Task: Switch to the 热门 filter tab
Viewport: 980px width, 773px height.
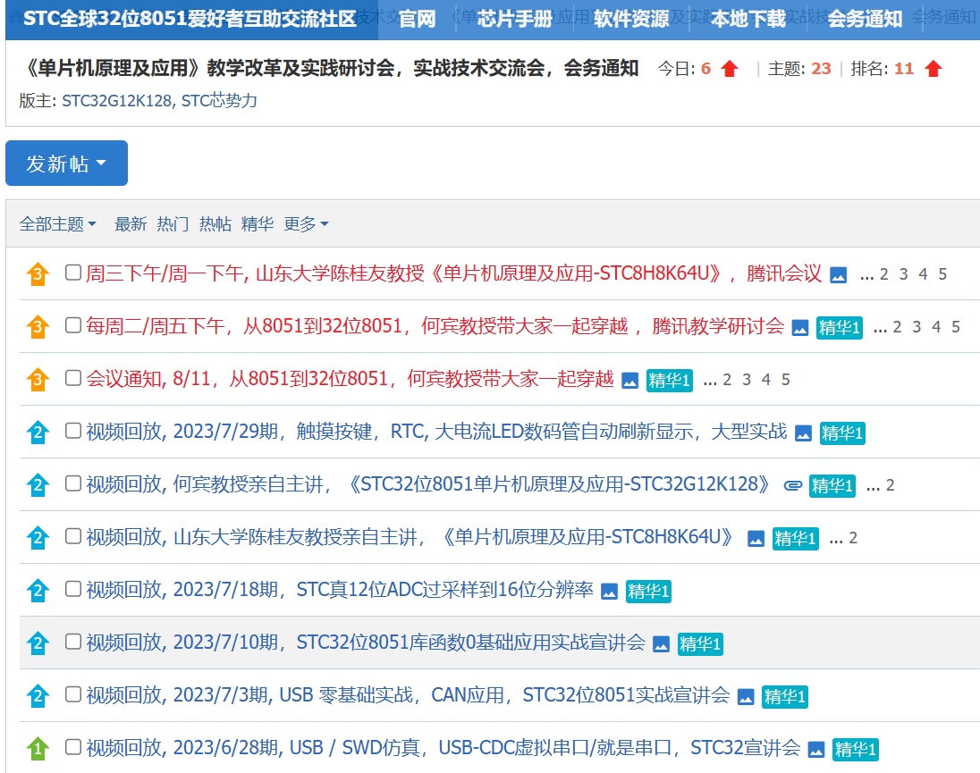Action: pyautogui.click(x=173, y=223)
